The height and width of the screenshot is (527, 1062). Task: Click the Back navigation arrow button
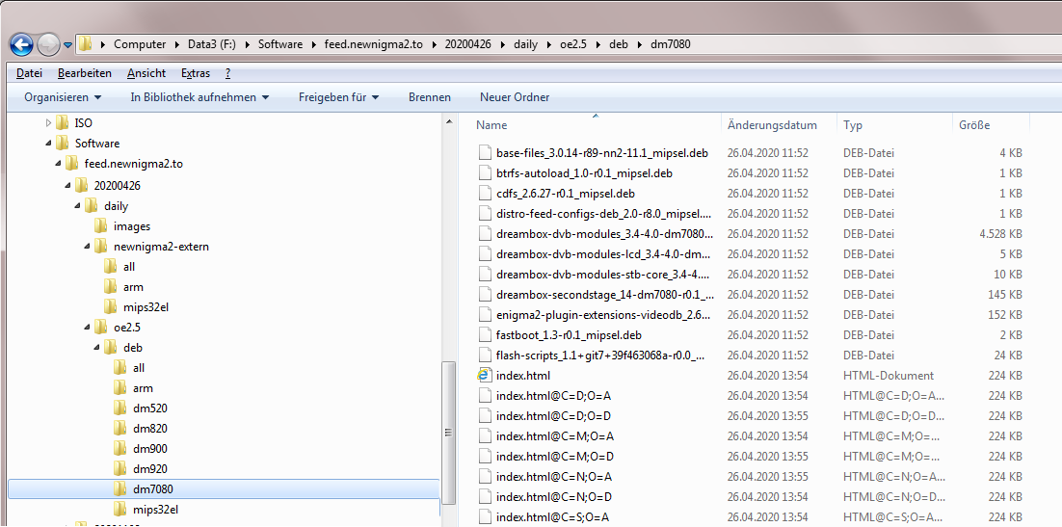pos(21,44)
